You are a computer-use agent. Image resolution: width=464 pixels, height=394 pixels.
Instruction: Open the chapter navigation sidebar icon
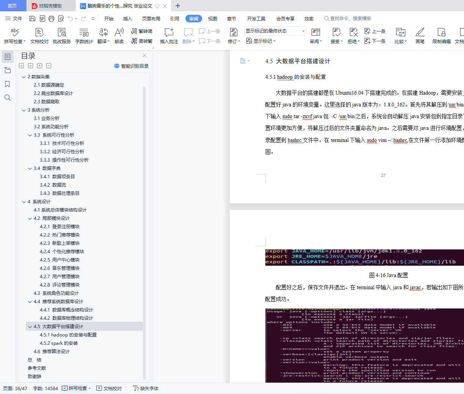(7, 70)
